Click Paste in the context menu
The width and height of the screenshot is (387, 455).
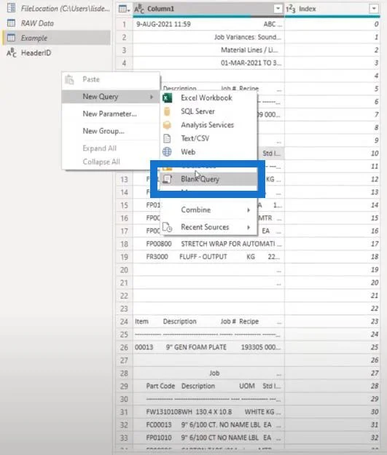click(x=111, y=79)
